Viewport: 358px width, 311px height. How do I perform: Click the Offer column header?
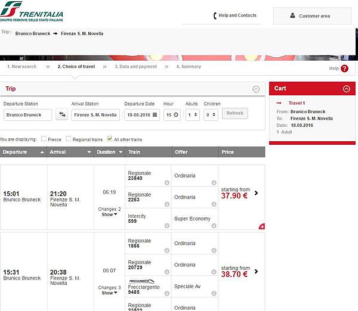[195, 152]
